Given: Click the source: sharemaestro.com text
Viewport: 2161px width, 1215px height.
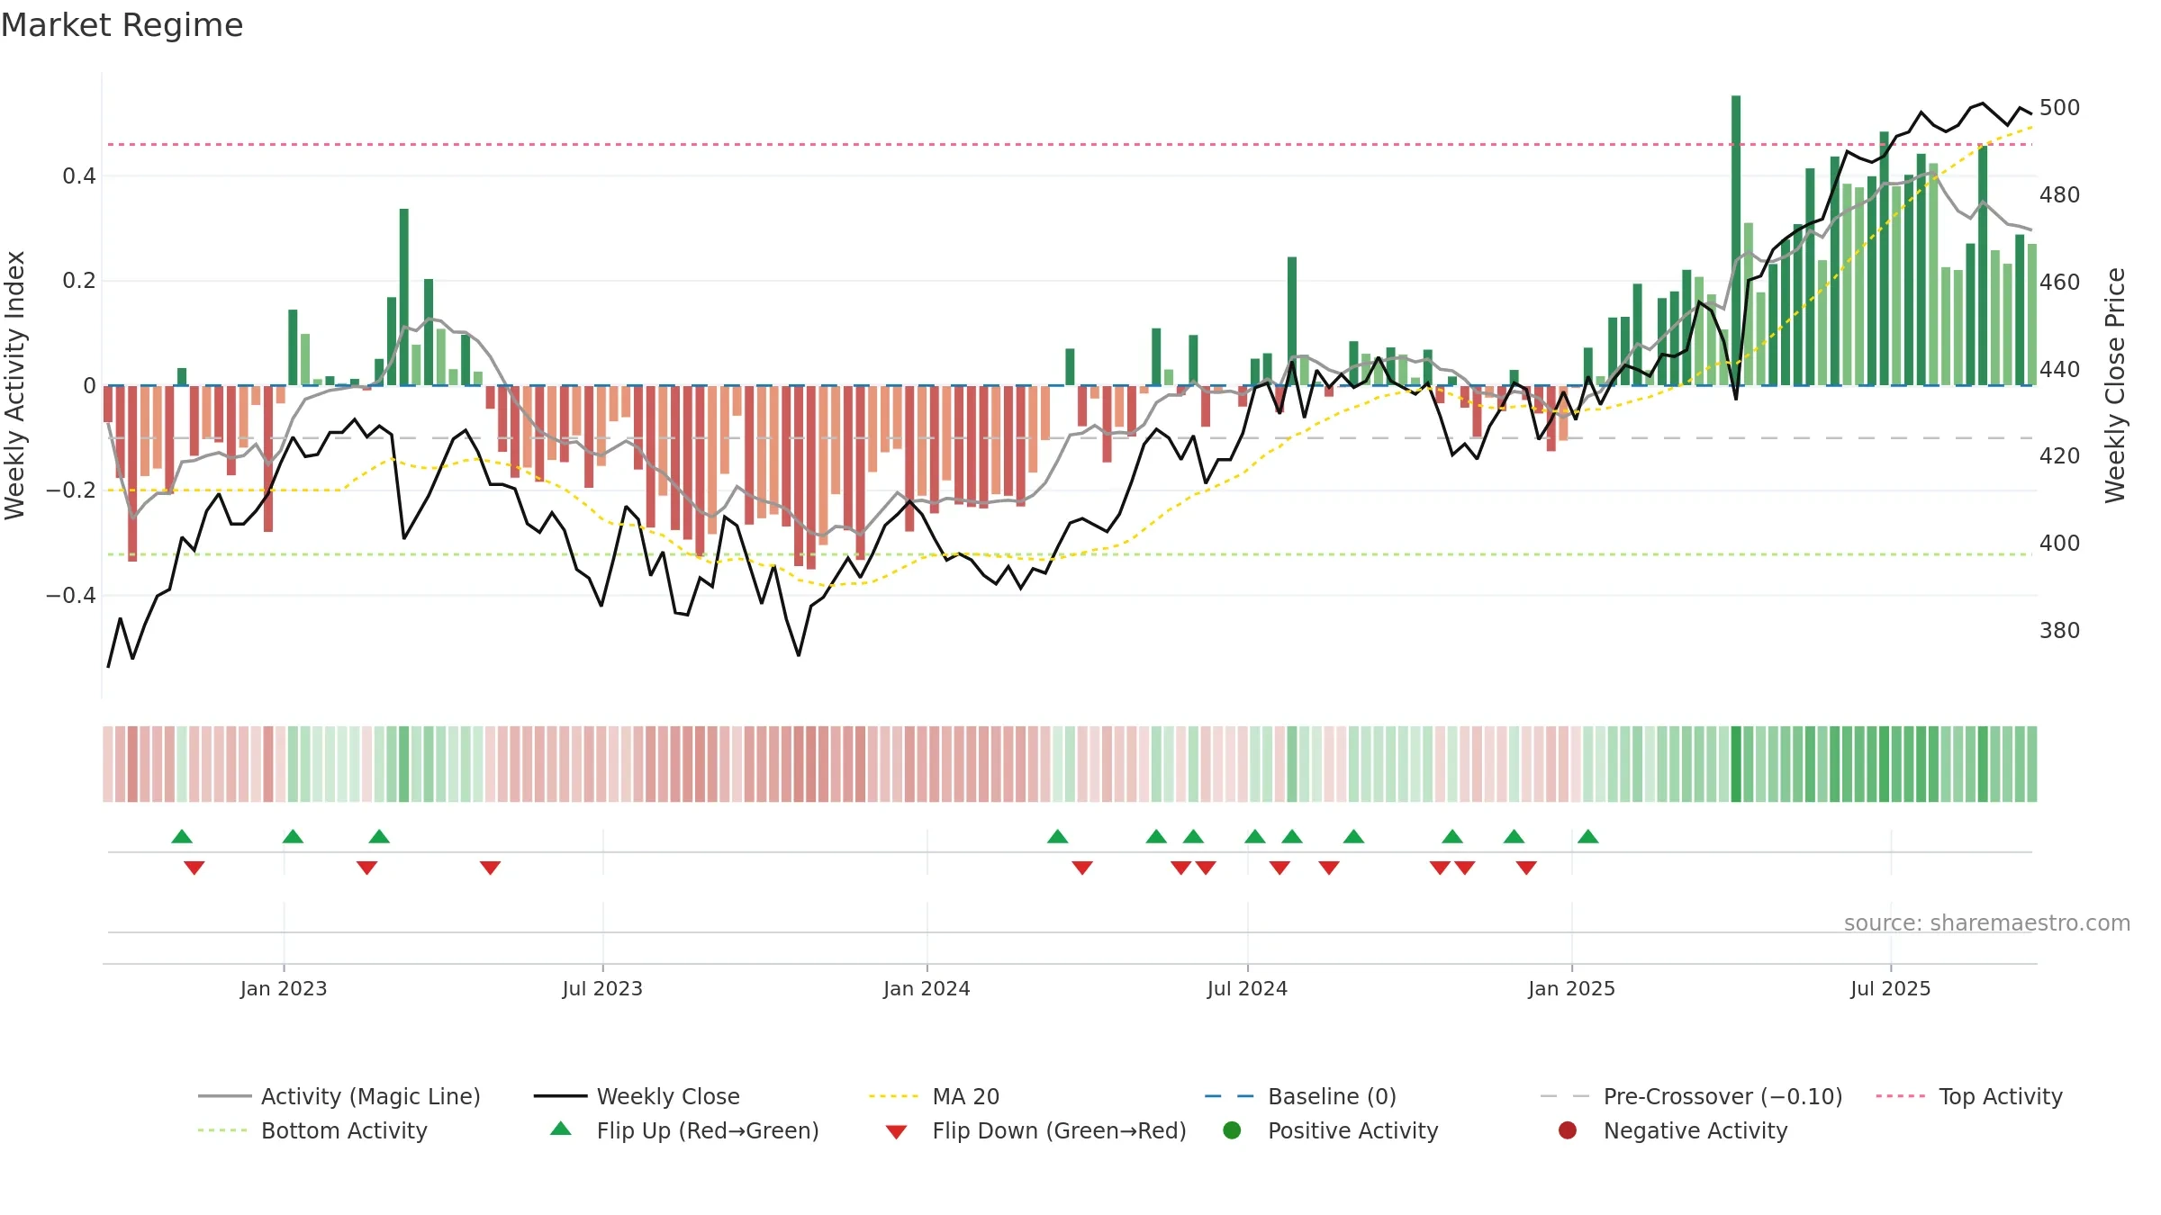Looking at the screenshot, I should [1987, 922].
